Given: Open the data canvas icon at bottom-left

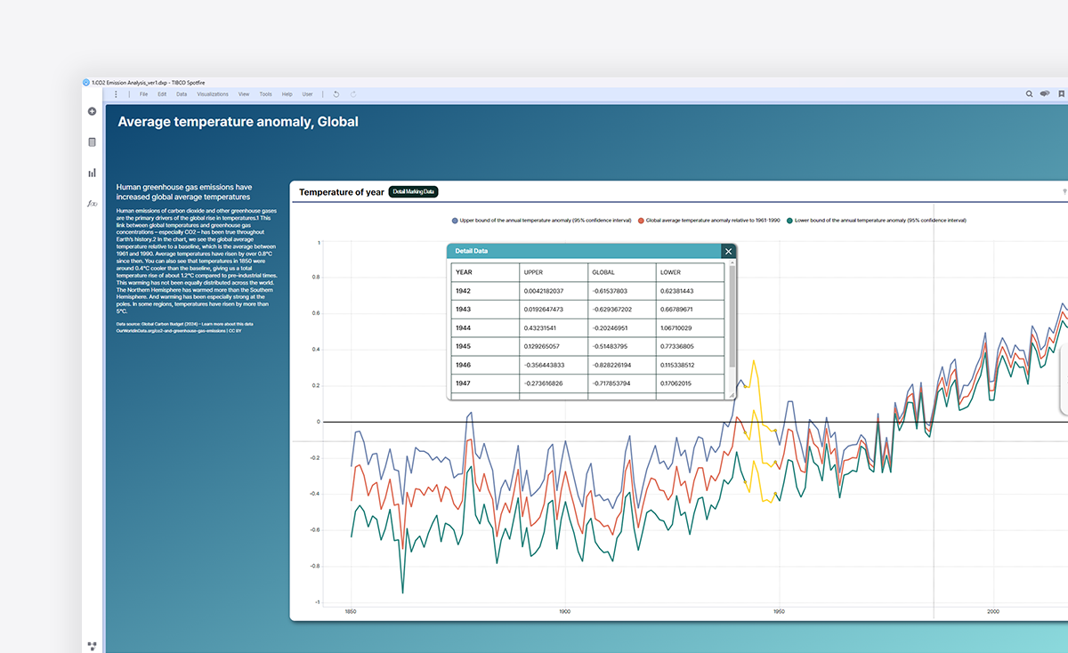Looking at the screenshot, I should [92, 645].
